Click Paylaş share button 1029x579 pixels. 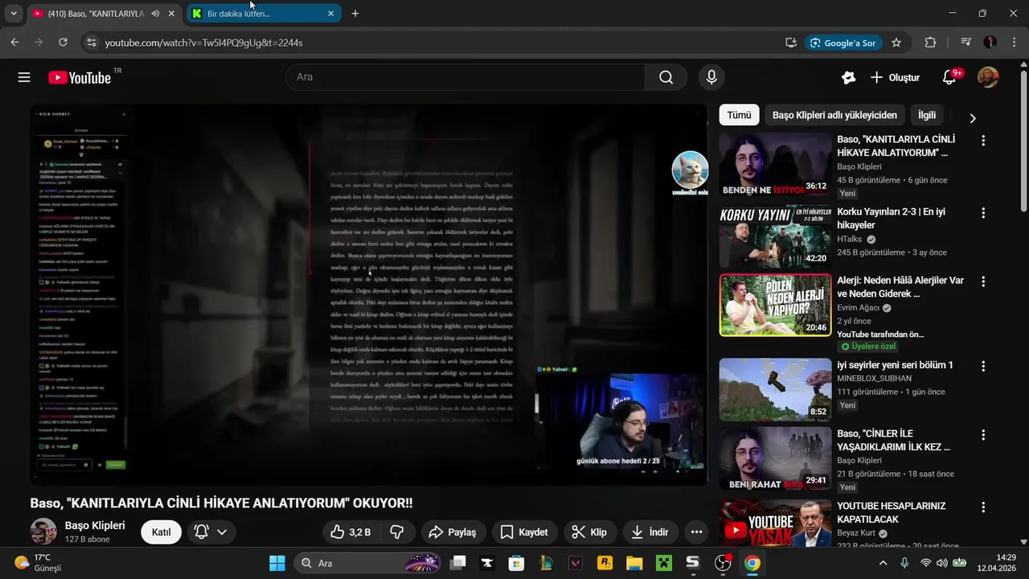[453, 532]
